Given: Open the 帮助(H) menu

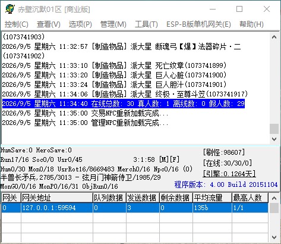Looking at the screenshot, I should coord(251,24).
